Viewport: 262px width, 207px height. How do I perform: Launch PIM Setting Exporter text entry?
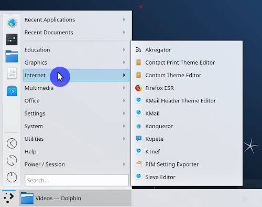(172, 164)
